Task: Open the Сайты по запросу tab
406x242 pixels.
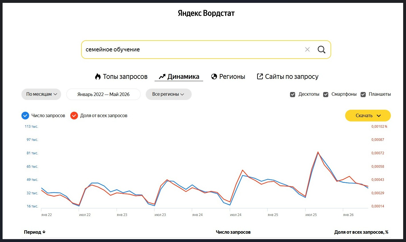Action: coord(288,77)
